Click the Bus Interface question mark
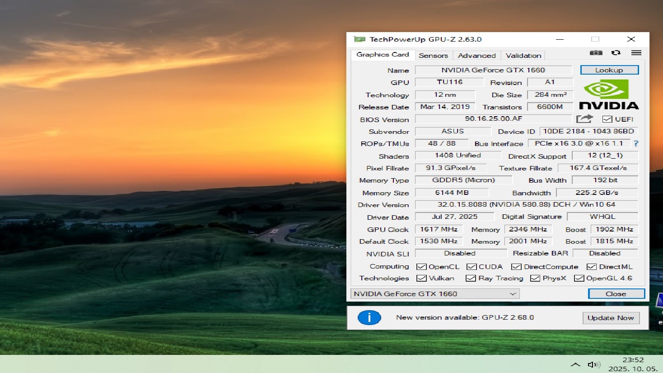 [636, 144]
